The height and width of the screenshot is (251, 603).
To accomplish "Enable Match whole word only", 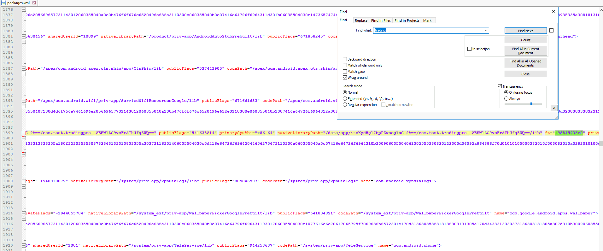I will [x=345, y=65].
